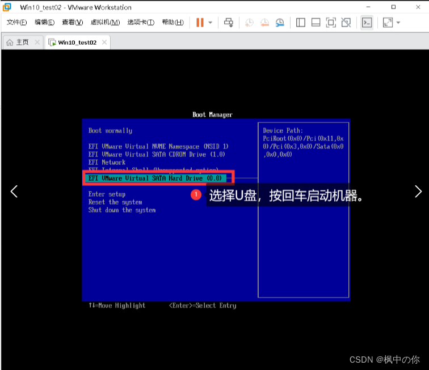Click the pause virtual machine button
Viewport: 429px width, 370px height.
200,23
